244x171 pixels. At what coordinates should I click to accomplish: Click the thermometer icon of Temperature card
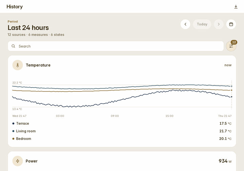18,65
